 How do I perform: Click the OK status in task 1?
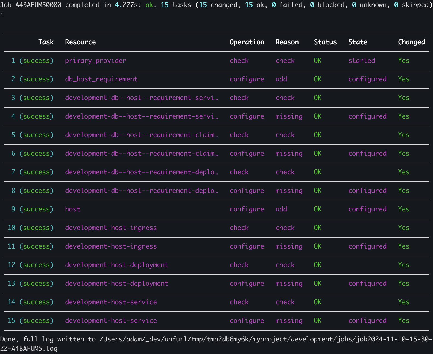pyautogui.click(x=318, y=61)
